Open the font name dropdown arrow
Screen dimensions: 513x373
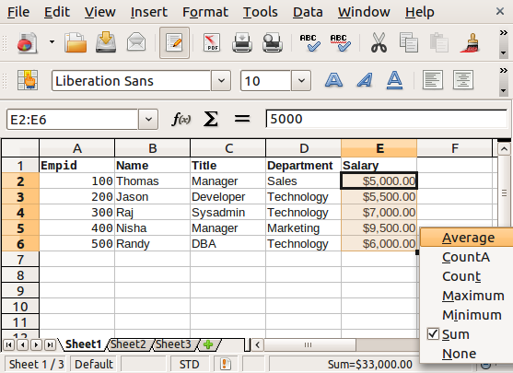coord(221,80)
